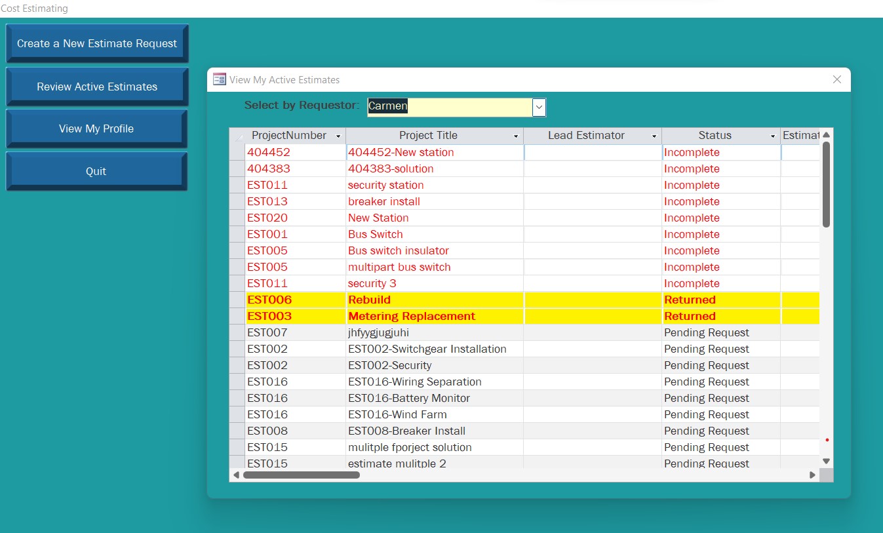Click project number EST006

[269, 300]
